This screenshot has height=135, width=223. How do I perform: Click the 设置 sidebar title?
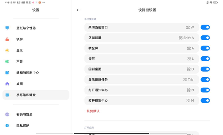click(36, 10)
